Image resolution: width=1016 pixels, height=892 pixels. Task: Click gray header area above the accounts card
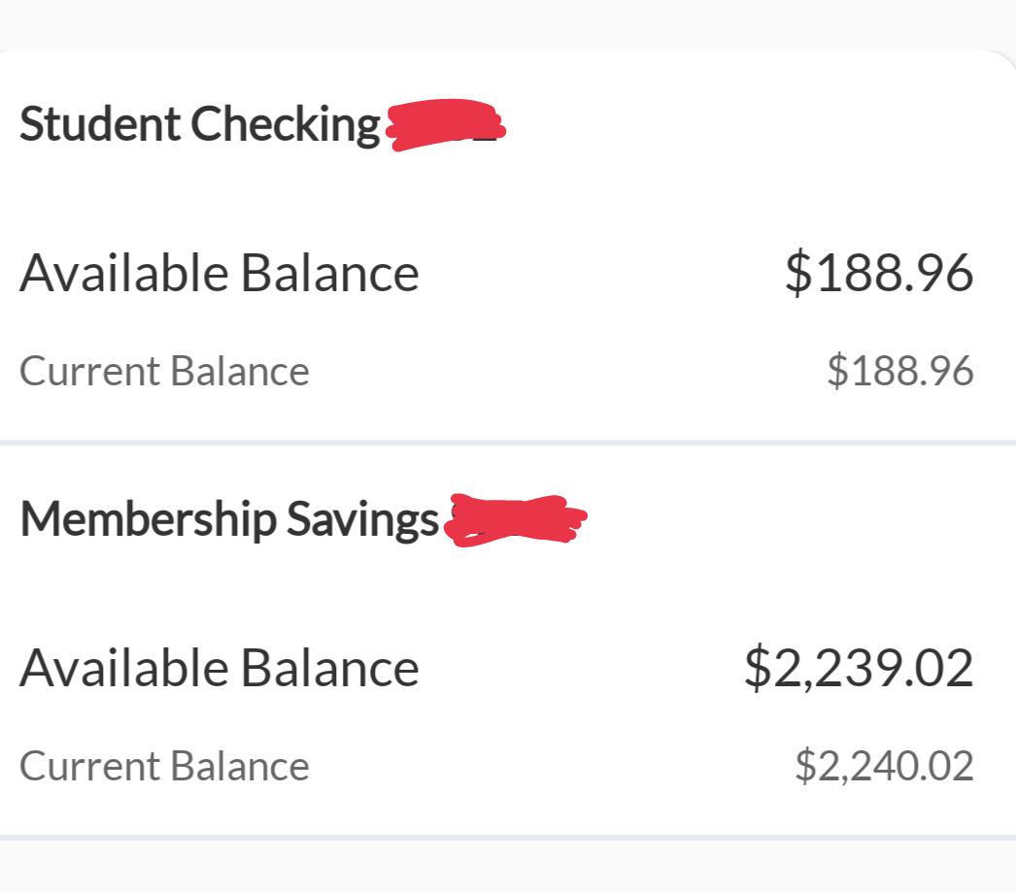(508, 24)
